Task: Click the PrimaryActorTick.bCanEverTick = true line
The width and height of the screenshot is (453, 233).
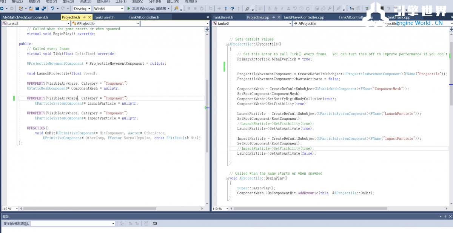Action: tap(274, 59)
